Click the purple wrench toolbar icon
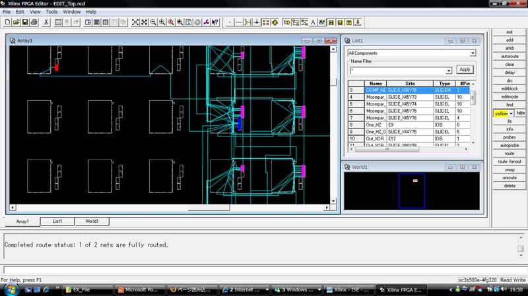The image size is (528, 296). tap(206, 22)
